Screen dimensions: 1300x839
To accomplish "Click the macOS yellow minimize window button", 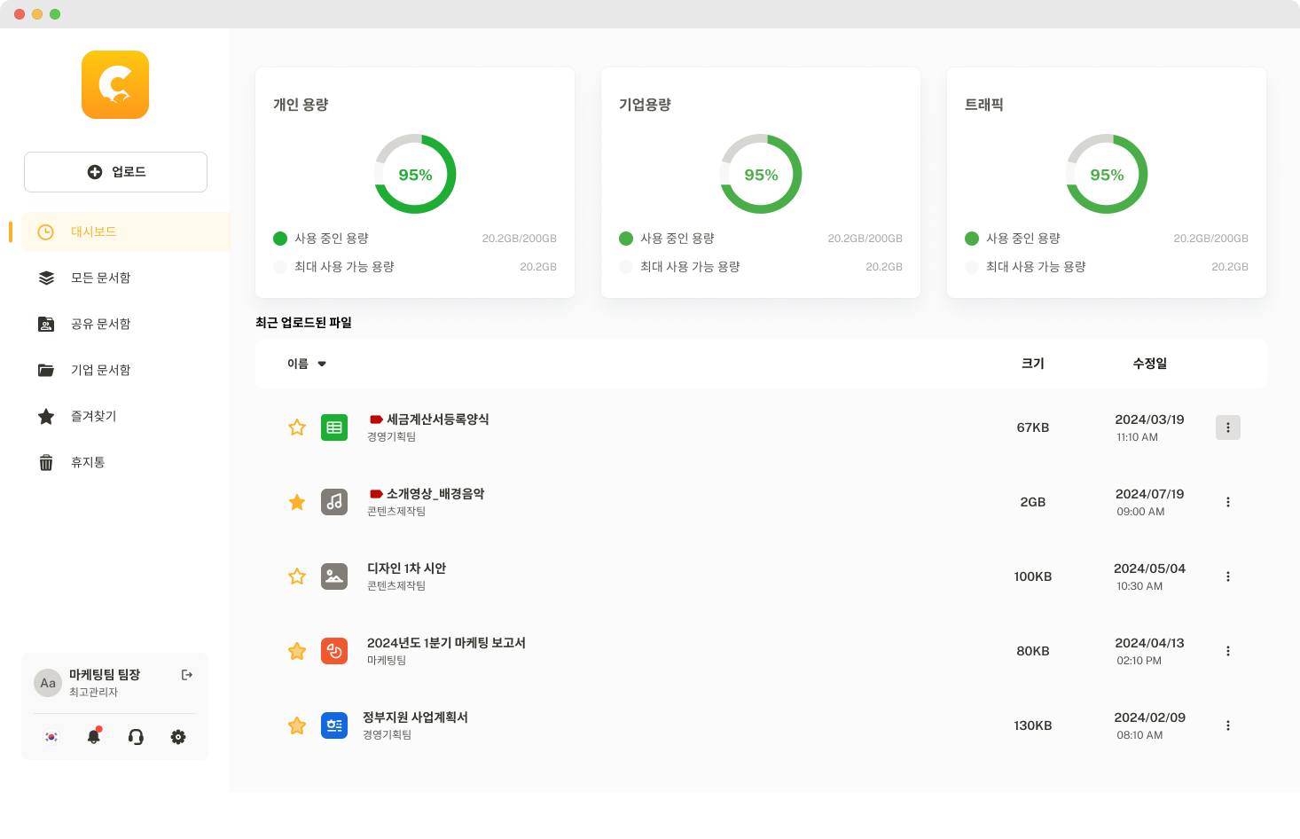I will pyautogui.click(x=37, y=14).
